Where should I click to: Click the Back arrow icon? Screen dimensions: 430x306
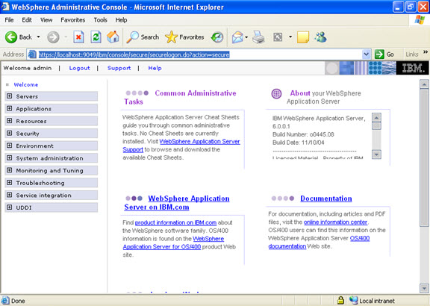click(x=11, y=37)
